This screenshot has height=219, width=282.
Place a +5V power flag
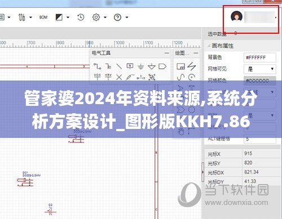(108, 77)
